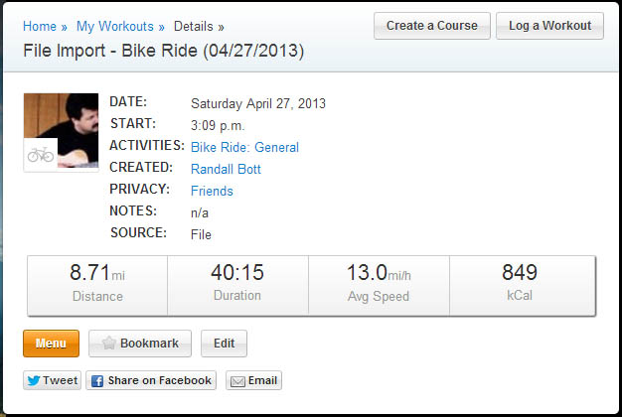Change the Friends privacy setting
The height and width of the screenshot is (417, 622).
coord(212,191)
